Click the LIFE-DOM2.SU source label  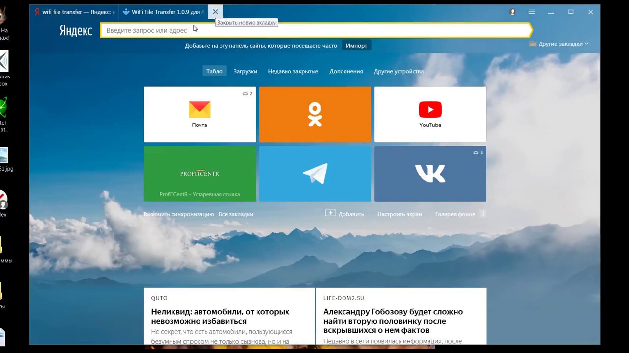[343, 298]
